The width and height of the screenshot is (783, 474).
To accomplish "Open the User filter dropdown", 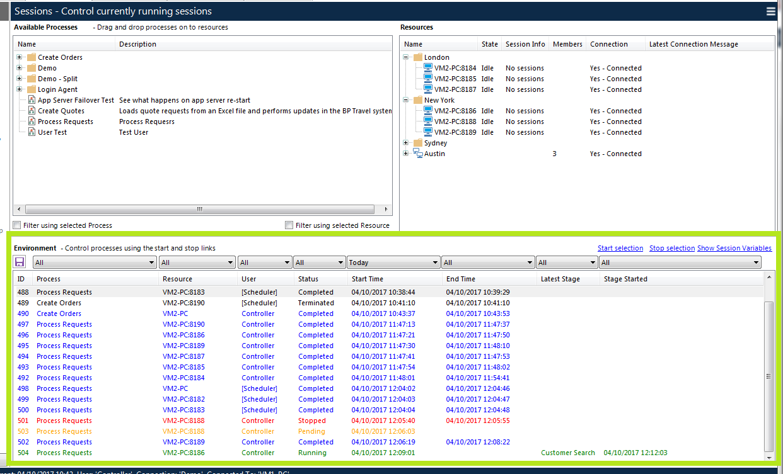I will [x=265, y=262].
